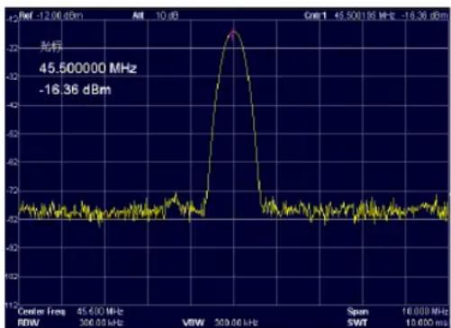The width and height of the screenshot is (451, 328).
Task: Select the VBW label
Action: click(x=194, y=323)
